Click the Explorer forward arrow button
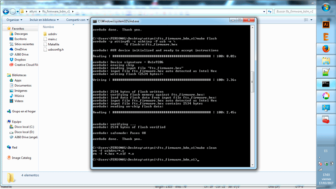 pos(13,12)
